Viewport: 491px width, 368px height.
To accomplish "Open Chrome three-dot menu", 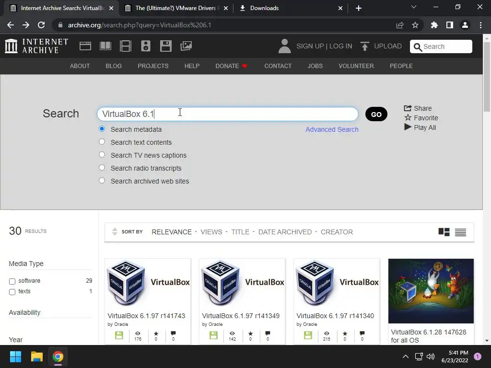I will (480, 25).
